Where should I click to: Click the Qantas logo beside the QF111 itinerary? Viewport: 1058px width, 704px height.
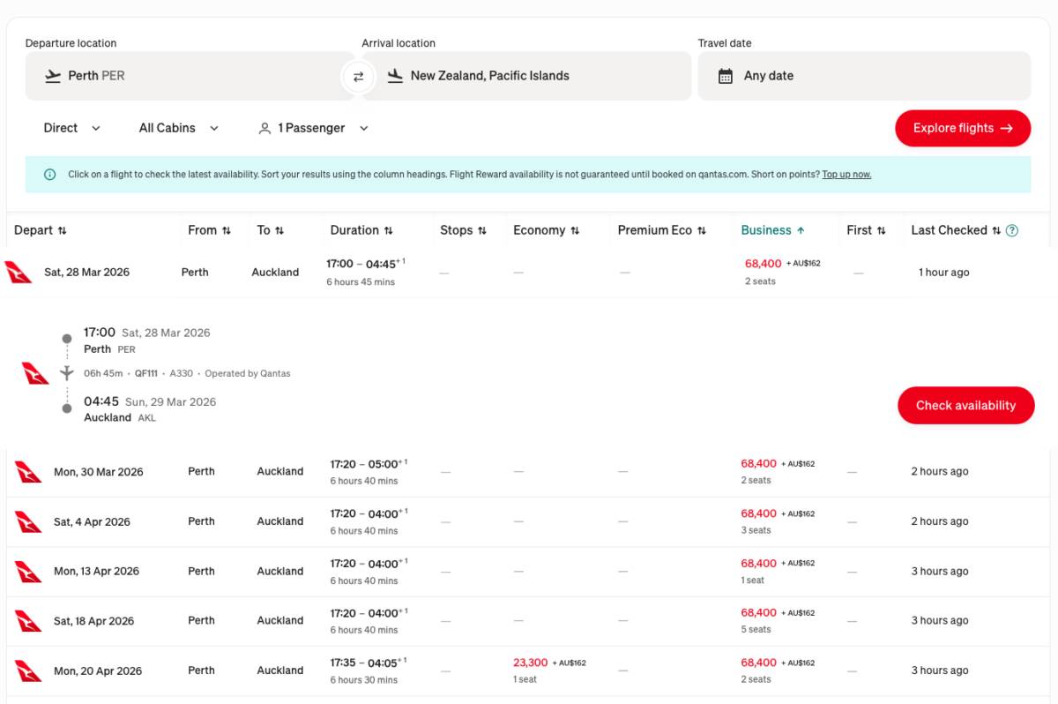[35, 372]
